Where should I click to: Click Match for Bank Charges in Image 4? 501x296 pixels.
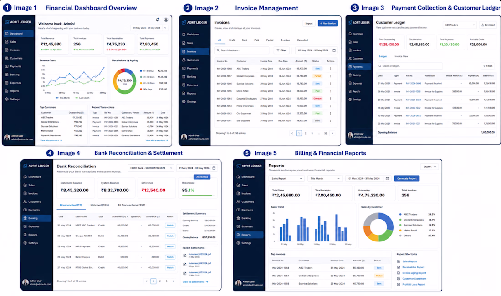coord(170,257)
